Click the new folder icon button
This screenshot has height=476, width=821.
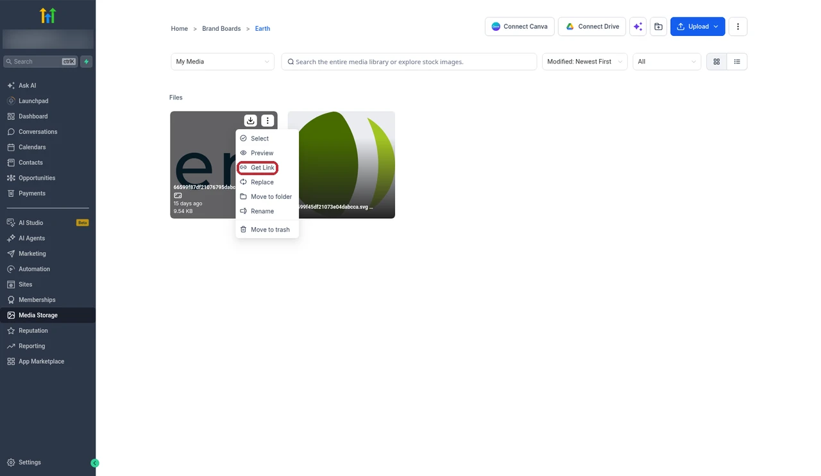click(x=658, y=26)
